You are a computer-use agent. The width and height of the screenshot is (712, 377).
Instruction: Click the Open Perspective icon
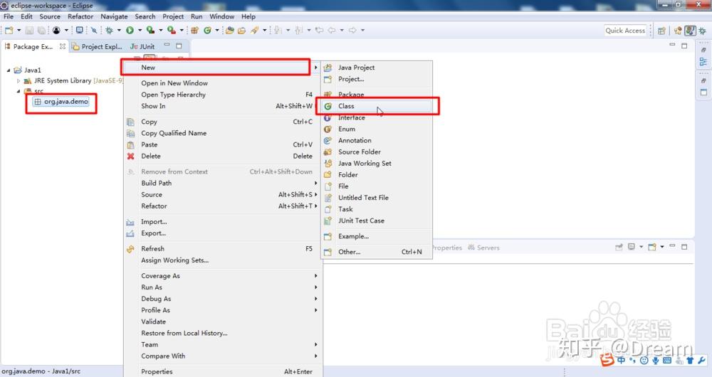coord(661,31)
